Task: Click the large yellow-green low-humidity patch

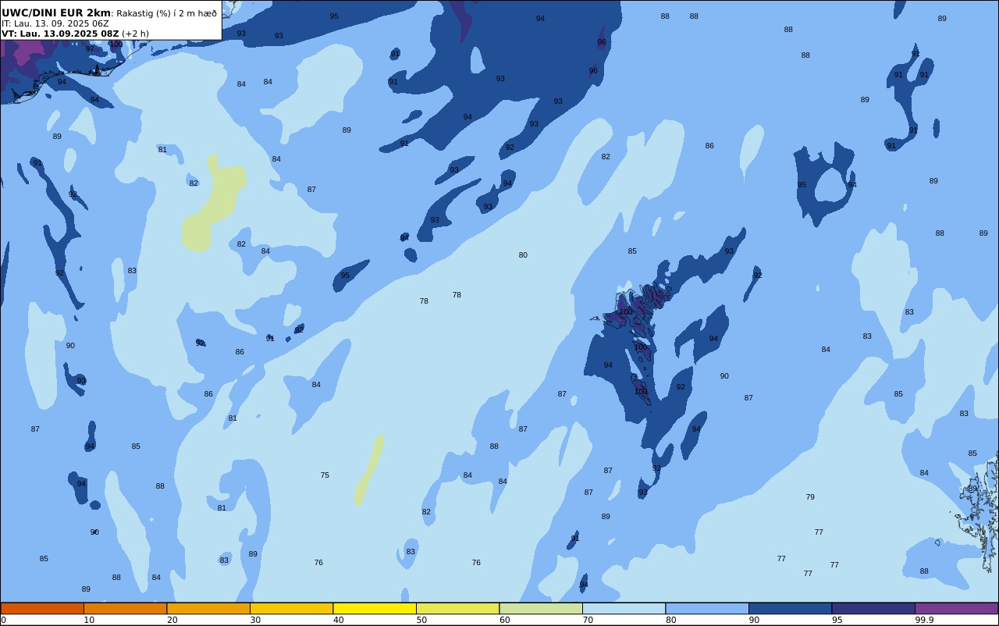Action: tap(213, 205)
